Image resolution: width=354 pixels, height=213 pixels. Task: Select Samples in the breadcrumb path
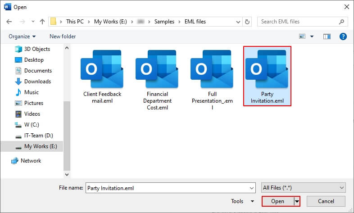(164, 22)
